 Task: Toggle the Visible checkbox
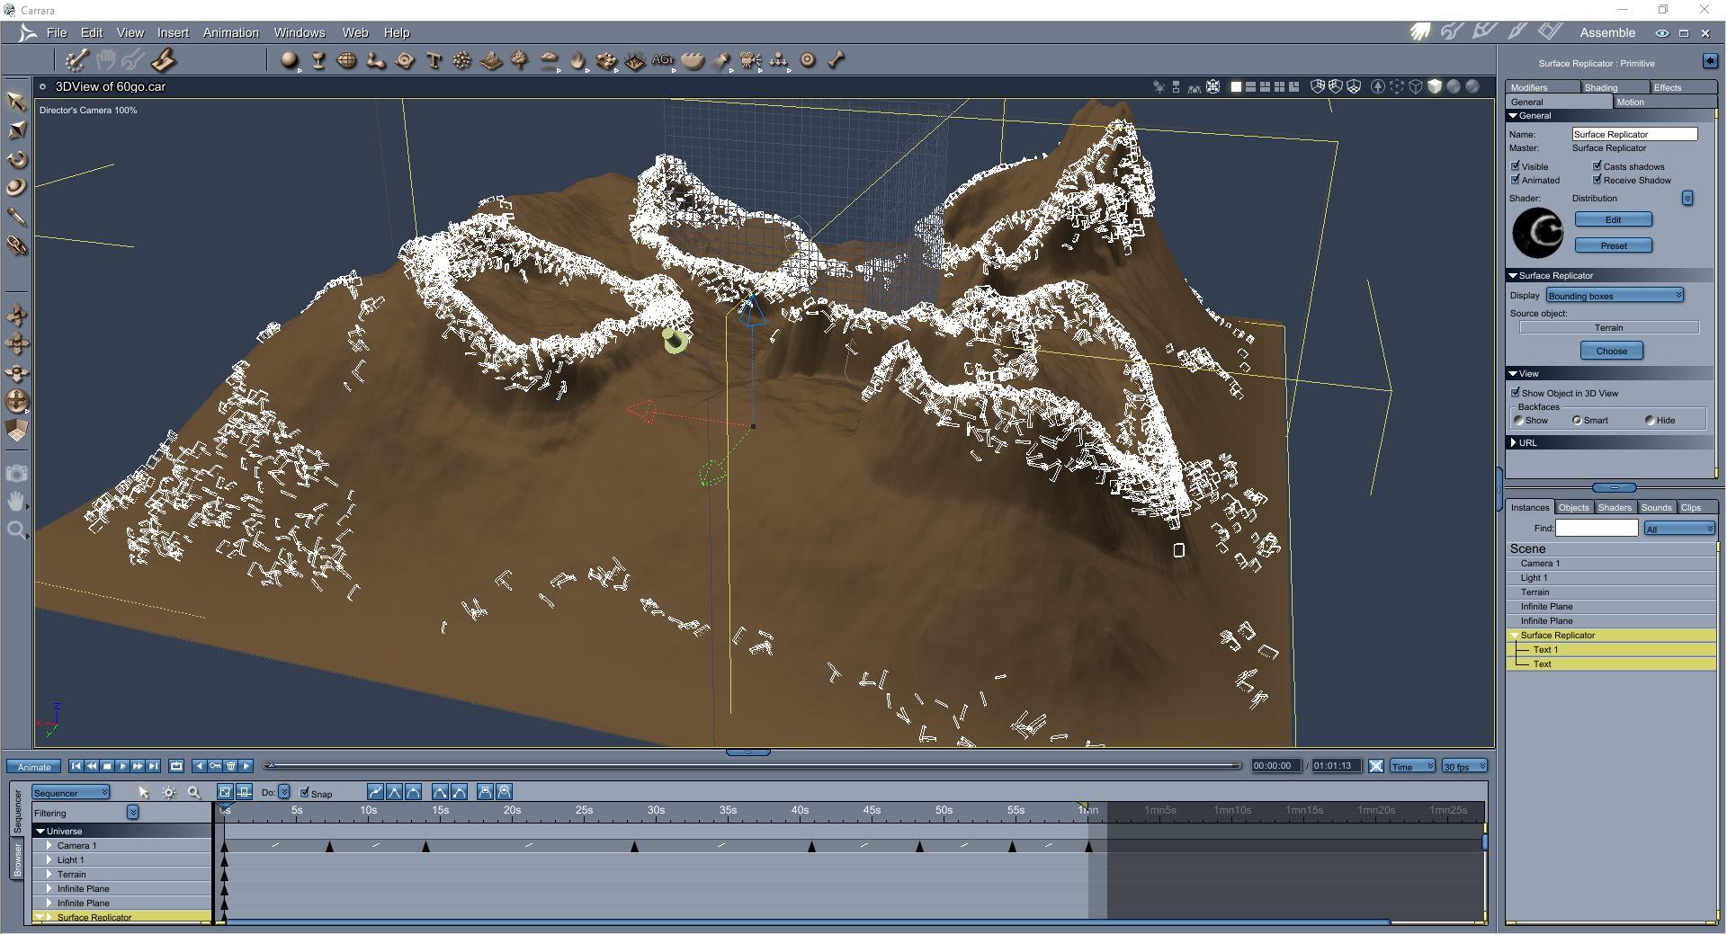1516,166
